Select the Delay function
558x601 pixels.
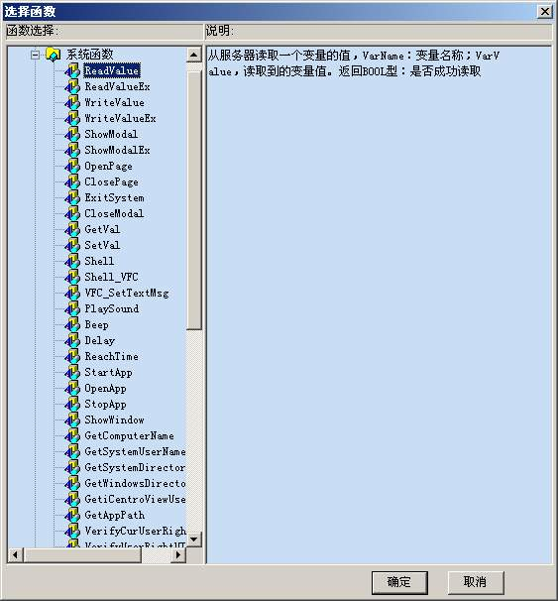(x=99, y=340)
